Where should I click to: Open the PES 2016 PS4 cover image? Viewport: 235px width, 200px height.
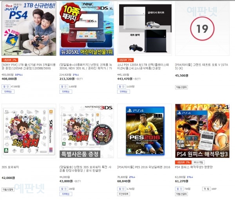click(145, 131)
